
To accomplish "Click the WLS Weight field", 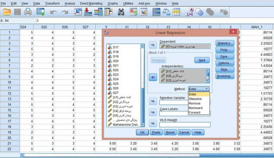I will click(x=185, y=125).
